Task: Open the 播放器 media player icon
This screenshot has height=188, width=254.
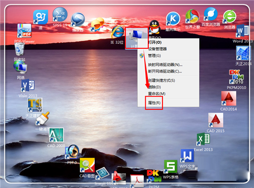Action: 78,20
